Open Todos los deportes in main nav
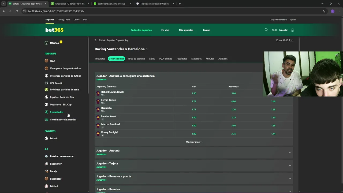Screen dimensions: 343x193 point(141,30)
